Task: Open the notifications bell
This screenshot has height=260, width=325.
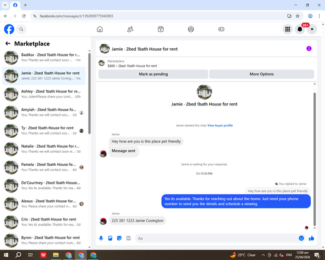Action: tap(300, 29)
